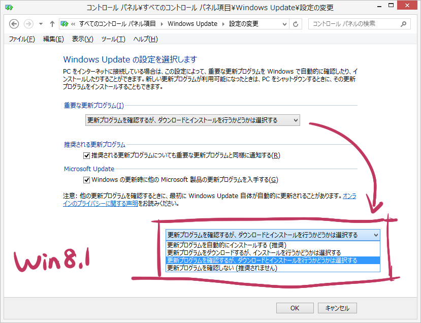Click the double chevron at breadcrumb start
The height and width of the screenshot is (323, 421).
coord(73,24)
